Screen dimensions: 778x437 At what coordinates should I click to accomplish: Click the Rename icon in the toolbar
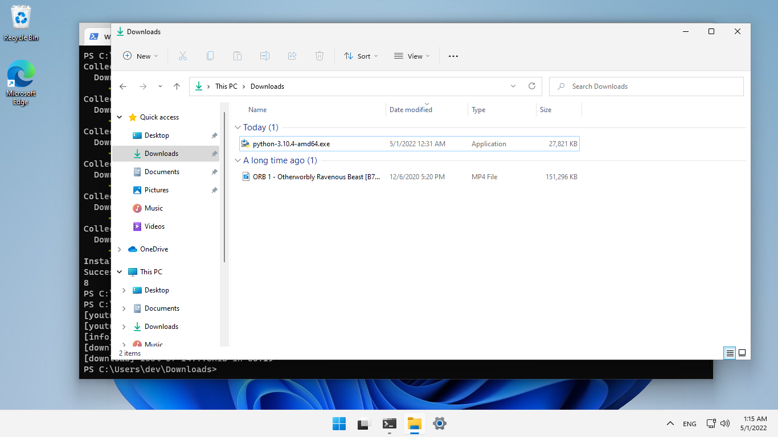264,56
